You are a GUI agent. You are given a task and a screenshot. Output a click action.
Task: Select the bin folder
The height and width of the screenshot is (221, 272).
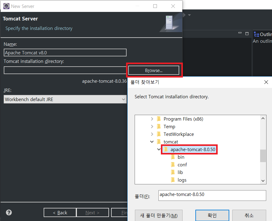[x=181, y=157]
